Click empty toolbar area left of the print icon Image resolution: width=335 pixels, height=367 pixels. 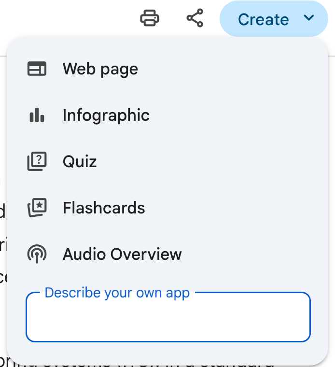click(72, 19)
